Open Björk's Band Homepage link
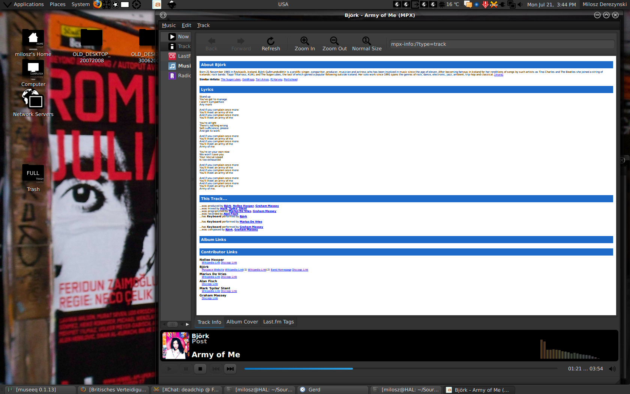 tap(281, 270)
